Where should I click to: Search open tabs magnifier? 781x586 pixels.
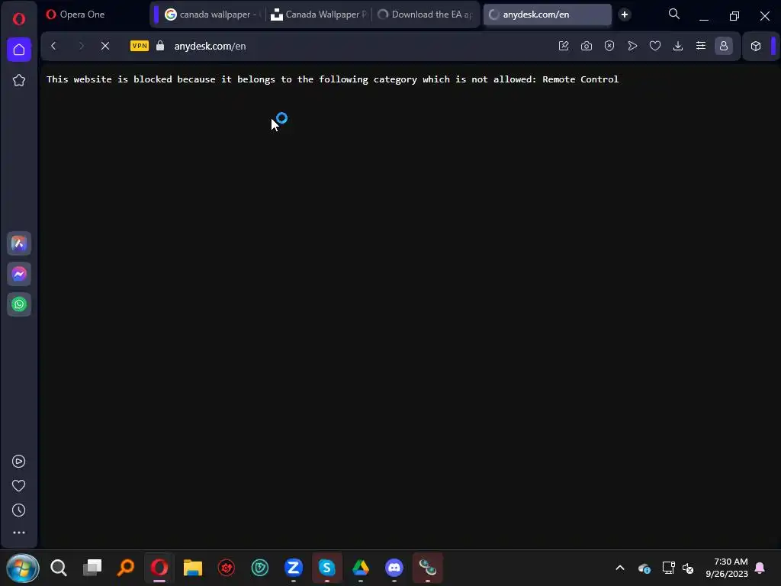pyautogui.click(x=674, y=14)
